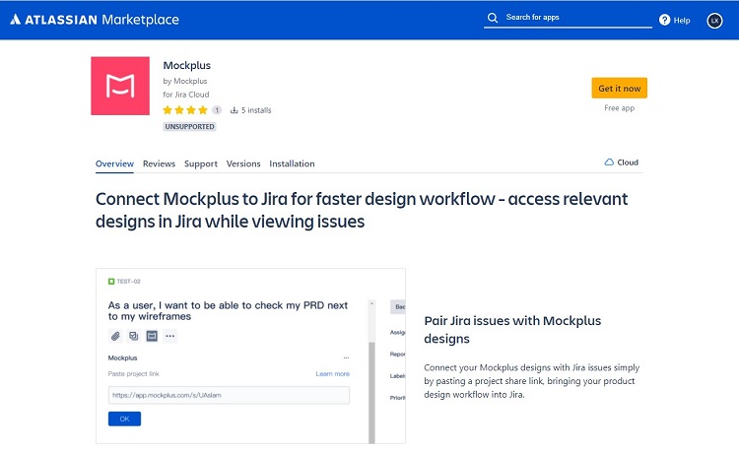Click the Atlassian Marketplace logo
This screenshot has width=739, height=452.
[95, 20]
